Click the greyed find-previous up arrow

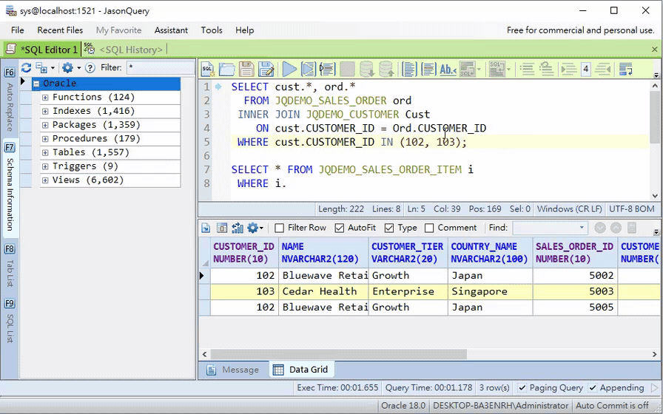click(616, 228)
